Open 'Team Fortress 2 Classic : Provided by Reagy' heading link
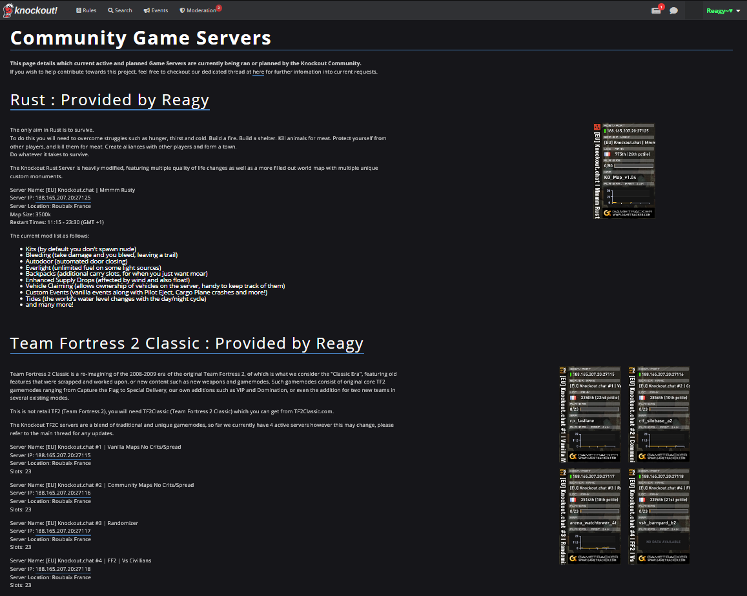This screenshot has width=747, height=596. coord(187,344)
